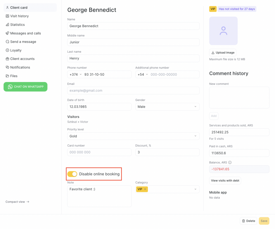Expand the Gender dropdown
This screenshot has width=275, height=229.
coord(195,107)
